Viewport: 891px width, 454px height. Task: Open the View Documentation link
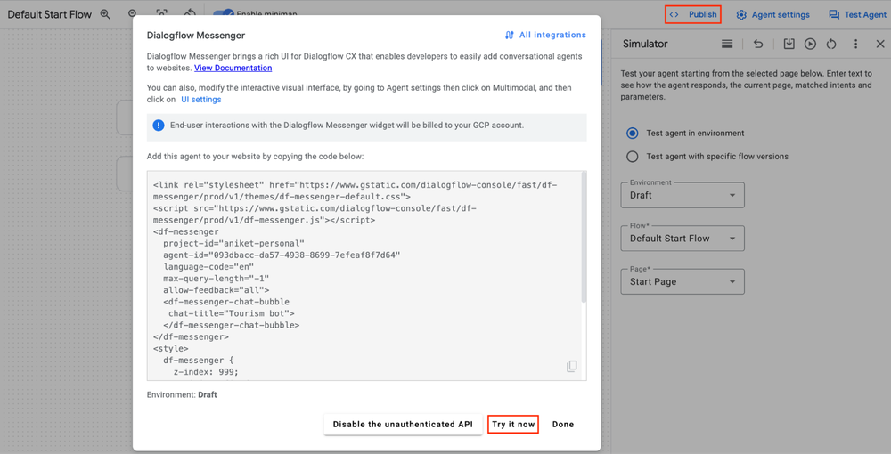(x=233, y=68)
